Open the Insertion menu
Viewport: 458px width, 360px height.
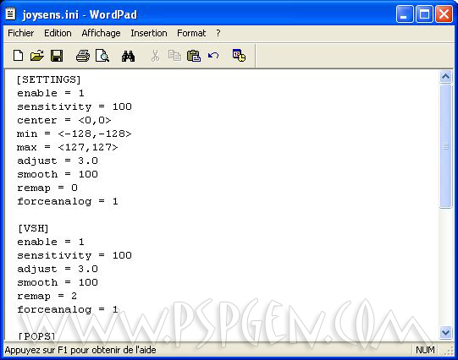(x=149, y=33)
